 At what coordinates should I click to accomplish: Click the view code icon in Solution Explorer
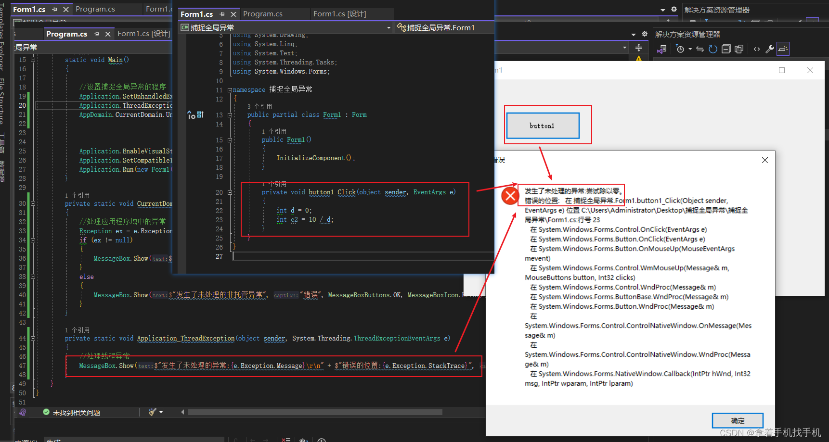pos(757,49)
